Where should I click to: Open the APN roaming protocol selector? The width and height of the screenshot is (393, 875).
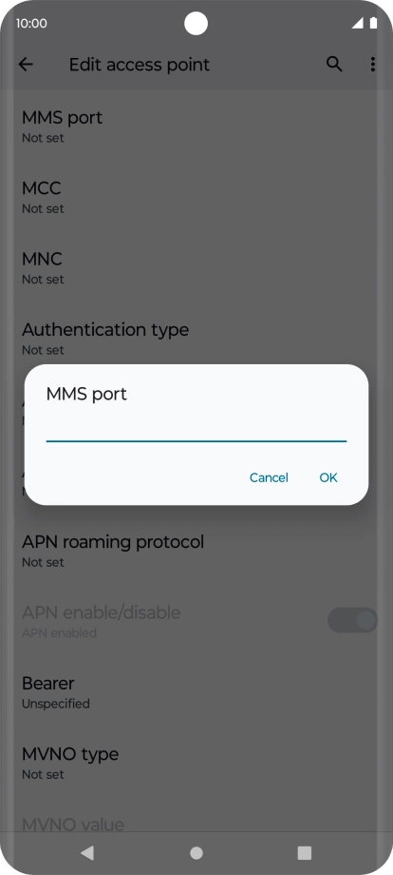tap(196, 551)
